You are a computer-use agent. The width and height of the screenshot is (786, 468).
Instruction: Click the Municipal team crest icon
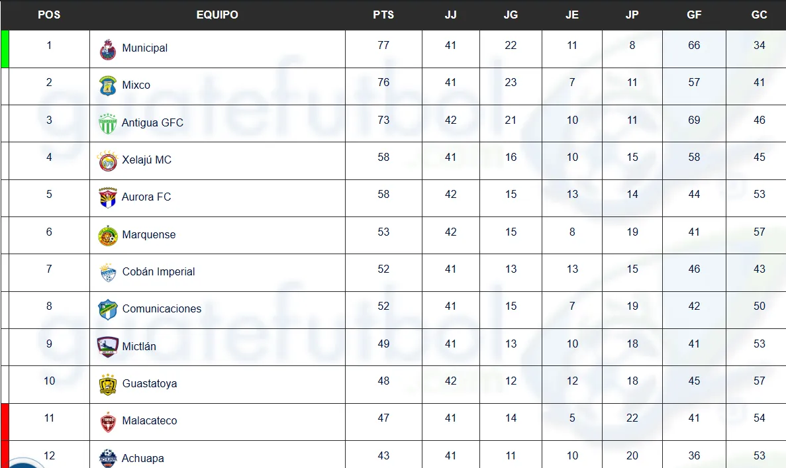[x=107, y=49]
